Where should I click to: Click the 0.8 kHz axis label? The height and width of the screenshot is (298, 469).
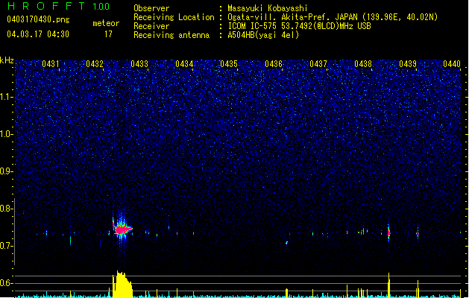[x=6, y=209]
